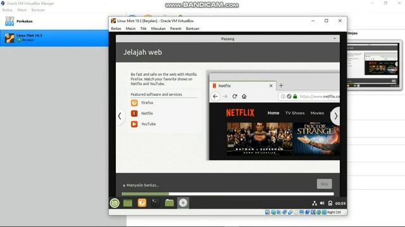Open Bantuan menu in the VM window
Screen dimensions: 405x227
[192, 28]
